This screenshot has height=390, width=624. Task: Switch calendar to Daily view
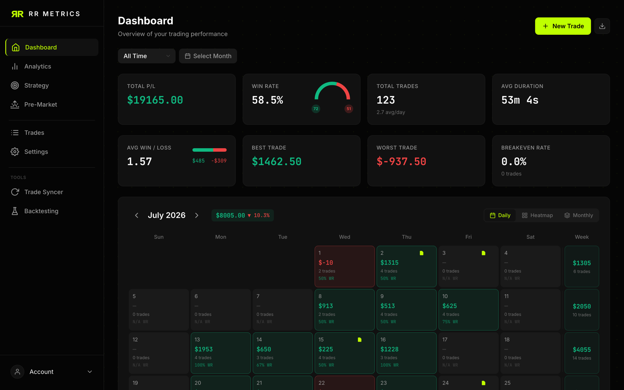(x=500, y=215)
